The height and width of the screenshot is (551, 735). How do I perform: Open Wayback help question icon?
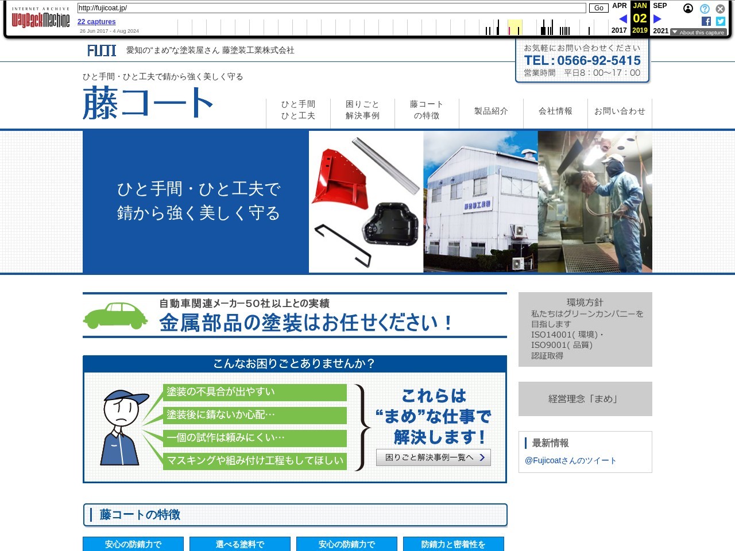705,9
